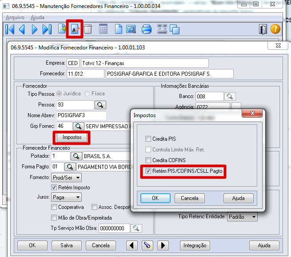Open the Ajuda menu
Screen dimensions: 291x257
pos(37,17)
